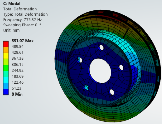This screenshot has height=124, width=162.
Task: Click the Unit: mm label
Action: point(11,30)
